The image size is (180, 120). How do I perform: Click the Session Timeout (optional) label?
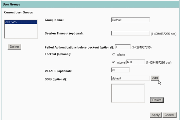pyautogui.click(x=64, y=33)
